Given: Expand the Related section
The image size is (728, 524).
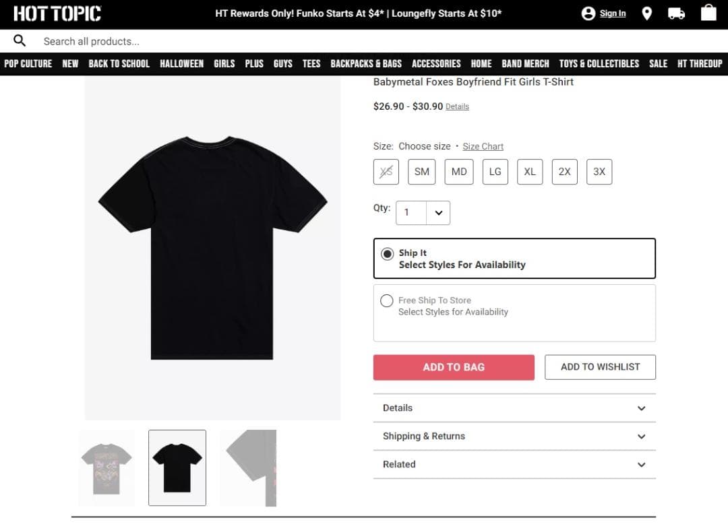Looking at the screenshot, I should click(x=514, y=465).
